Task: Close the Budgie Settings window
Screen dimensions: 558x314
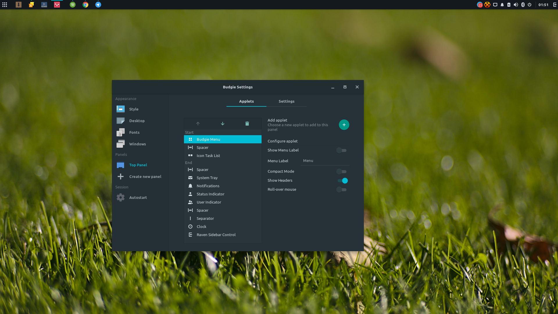Action: pyautogui.click(x=357, y=87)
